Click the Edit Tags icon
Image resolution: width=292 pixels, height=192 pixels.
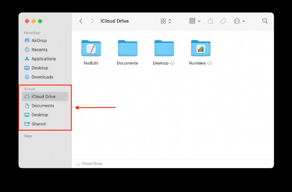click(x=223, y=21)
